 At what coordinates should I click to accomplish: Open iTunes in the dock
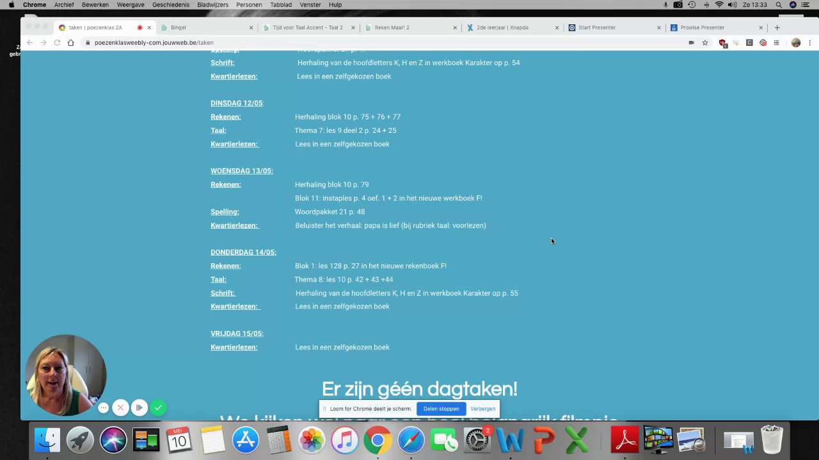pyautogui.click(x=345, y=440)
